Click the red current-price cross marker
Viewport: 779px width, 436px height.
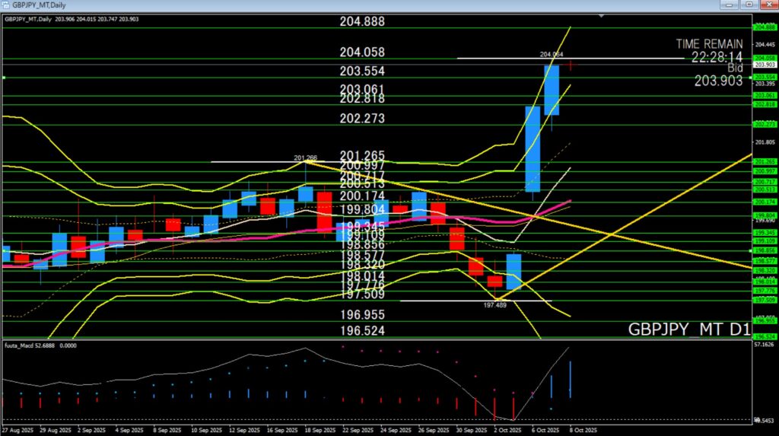pyautogui.click(x=571, y=65)
